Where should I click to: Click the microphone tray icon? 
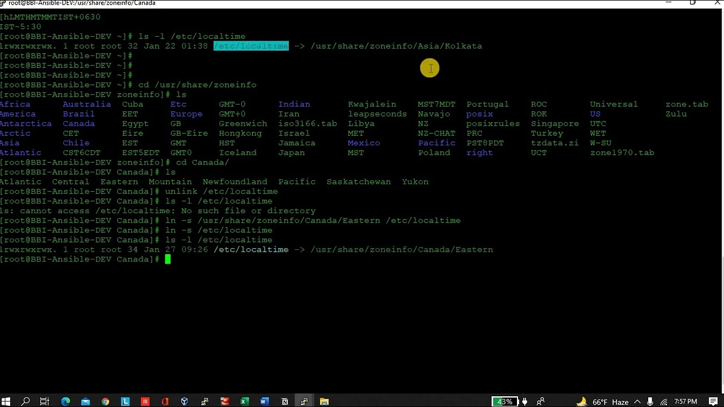click(651, 401)
